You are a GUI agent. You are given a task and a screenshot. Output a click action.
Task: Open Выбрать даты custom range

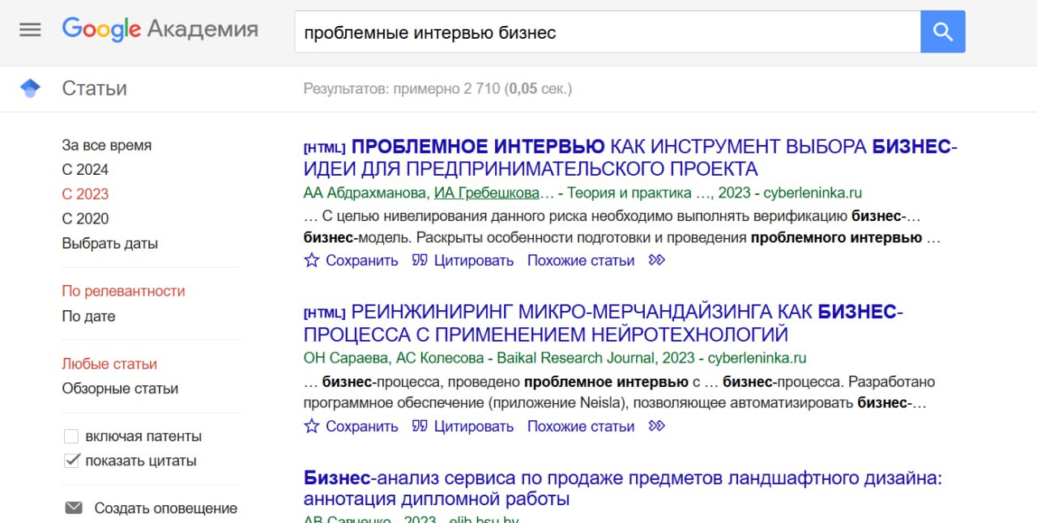point(109,244)
